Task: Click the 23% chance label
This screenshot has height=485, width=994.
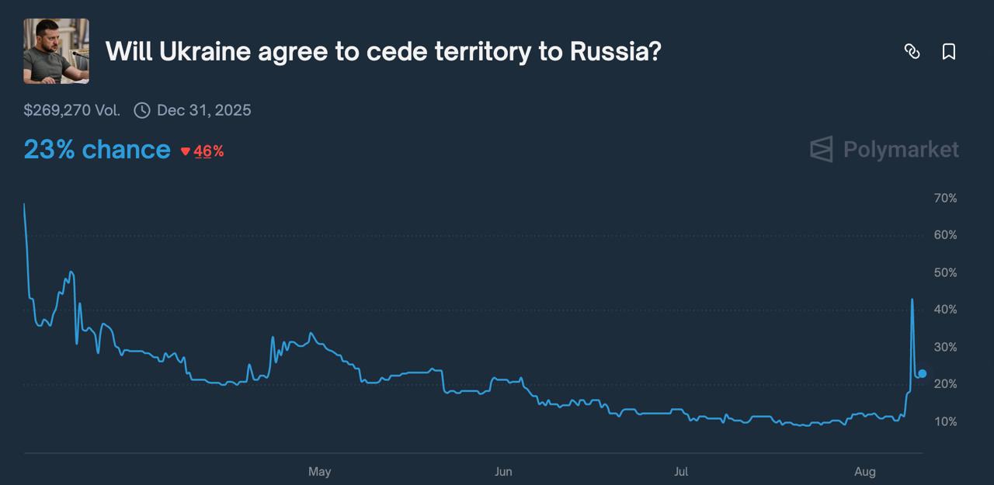Action: coord(96,149)
